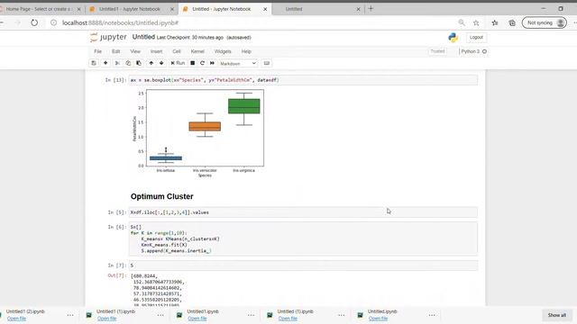Rename the notebook title Untitled
The height and width of the screenshot is (324, 577).
(143, 37)
